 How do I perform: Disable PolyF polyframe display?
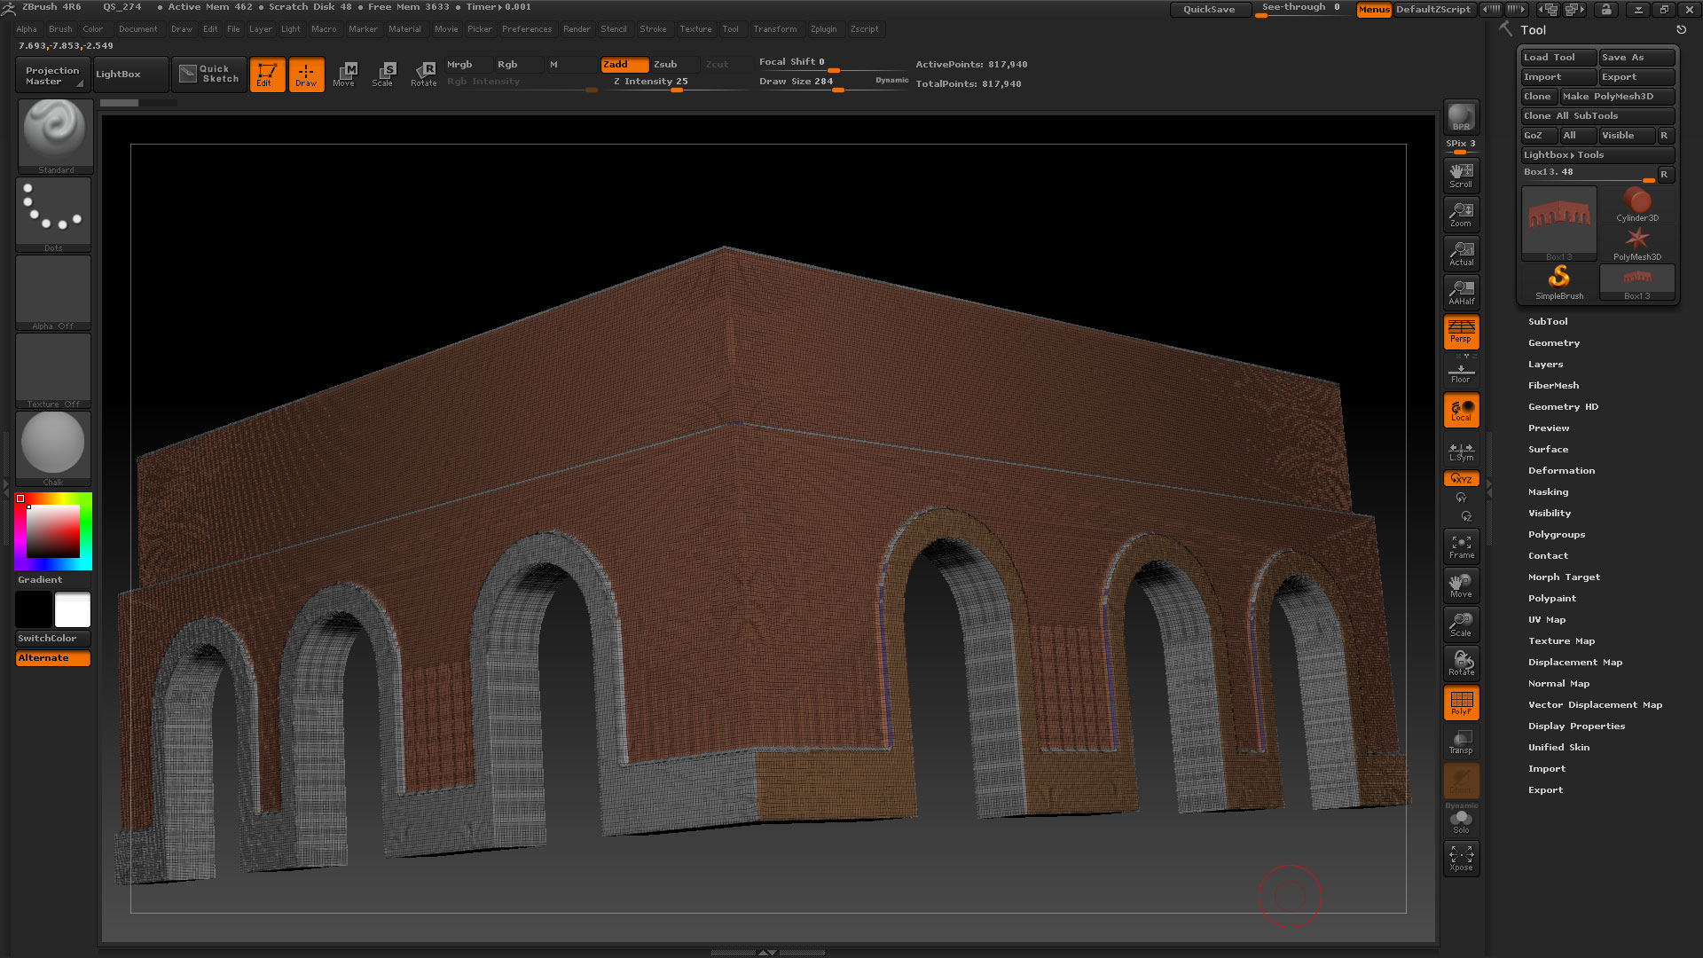(1461, 703)
